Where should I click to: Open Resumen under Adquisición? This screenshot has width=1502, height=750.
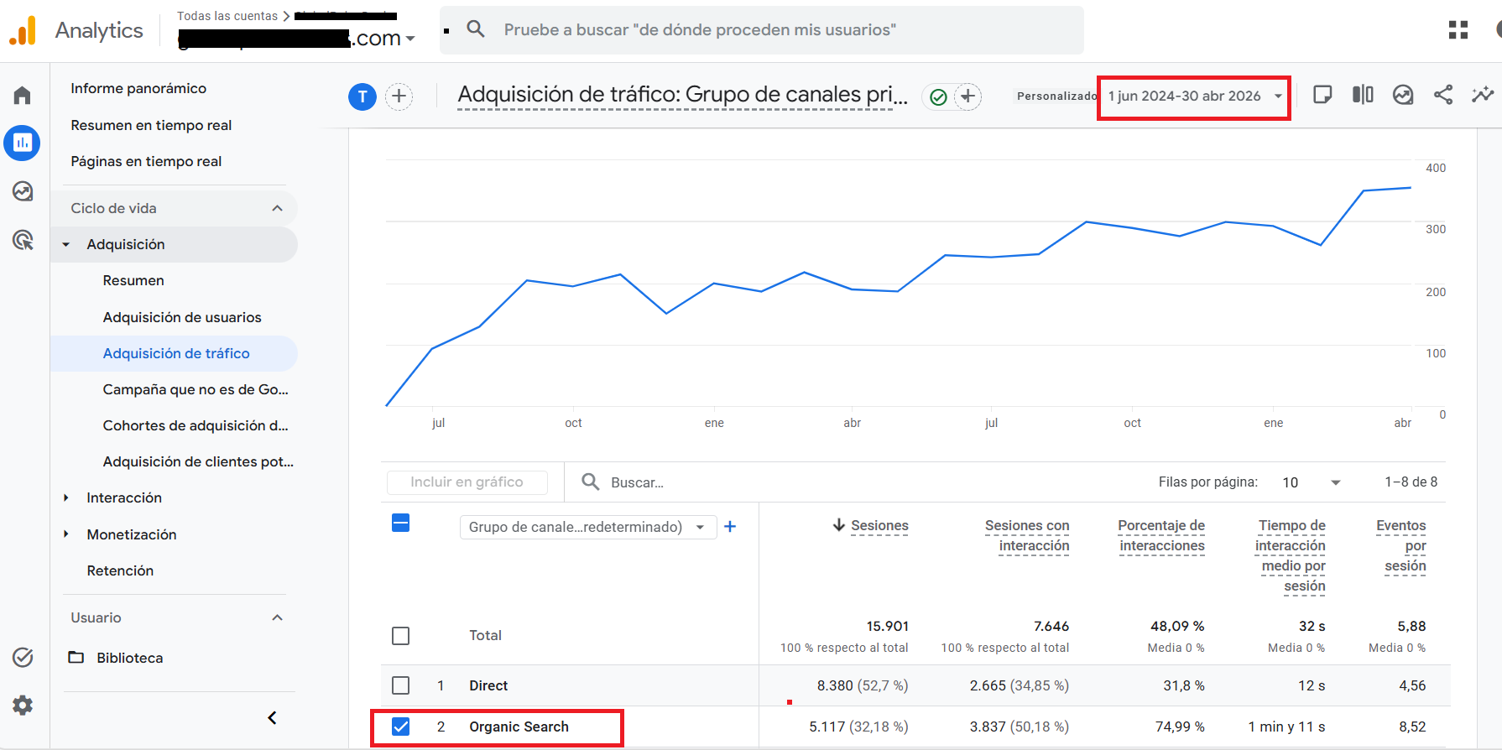click(x=133, y=280)
